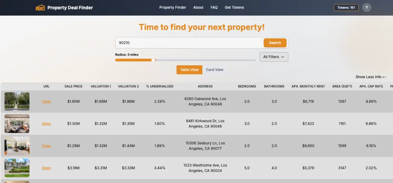This screenshot has height=183, width=393.
Task: Open the Property Finder nav item
Action: point(173,8)
